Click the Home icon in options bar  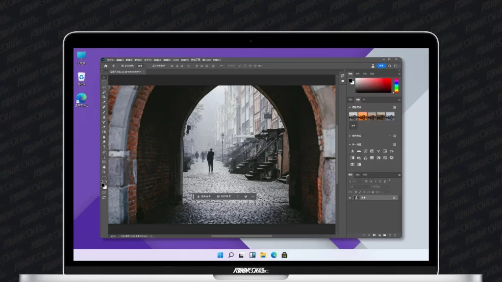tap(105, 66)
